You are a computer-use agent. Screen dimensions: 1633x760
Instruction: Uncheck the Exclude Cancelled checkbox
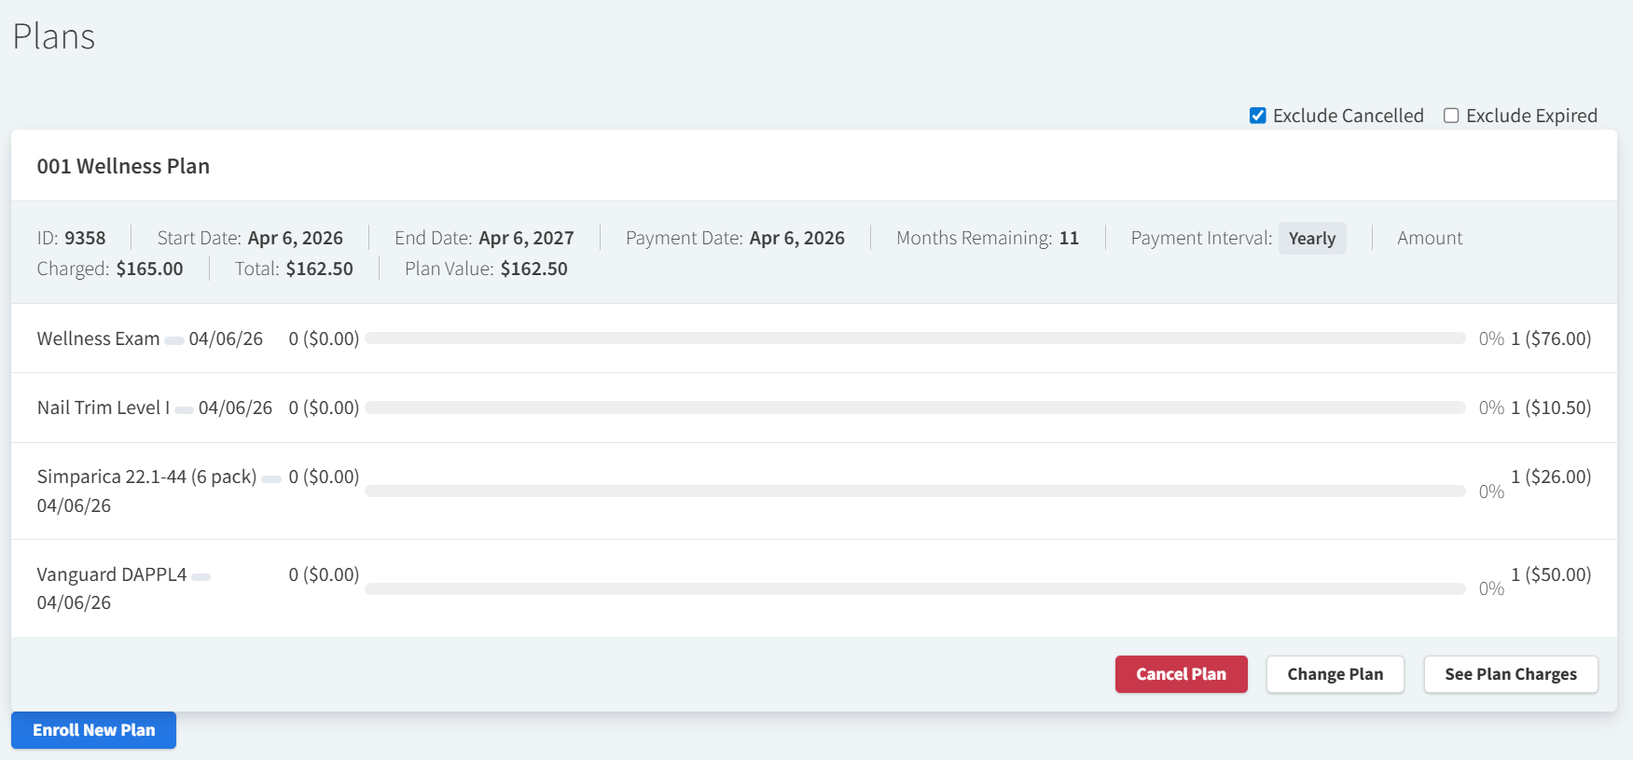[1257, 116]
